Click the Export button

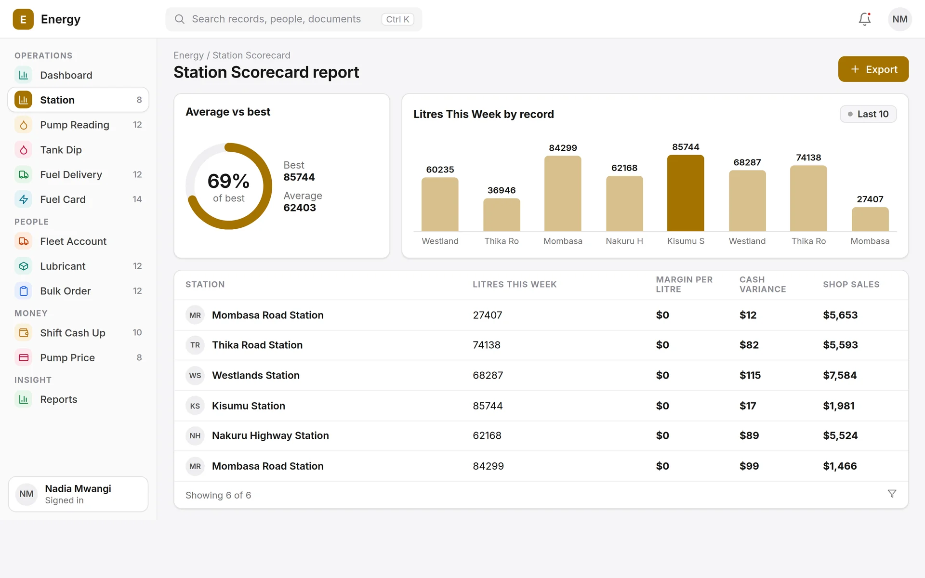coord(873,69)
